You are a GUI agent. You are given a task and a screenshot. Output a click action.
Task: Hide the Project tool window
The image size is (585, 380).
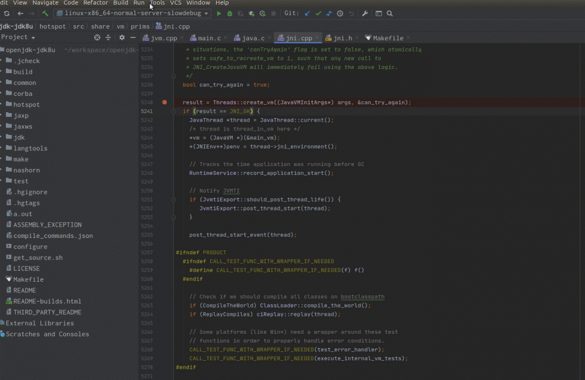tap(133, 37)
